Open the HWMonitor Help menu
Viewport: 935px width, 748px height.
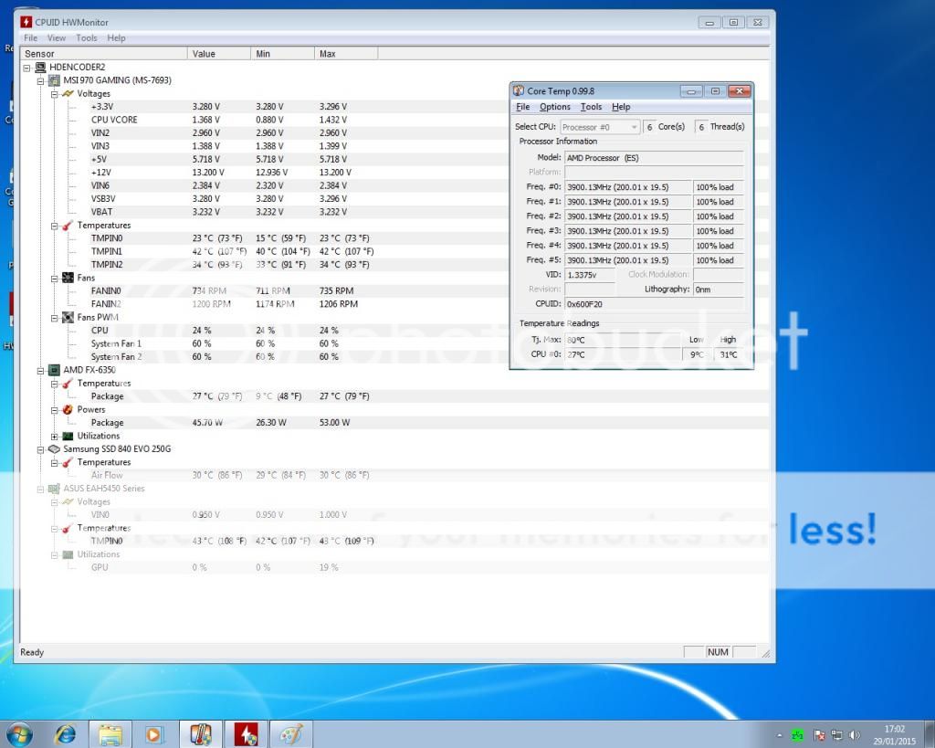[116, 38]
